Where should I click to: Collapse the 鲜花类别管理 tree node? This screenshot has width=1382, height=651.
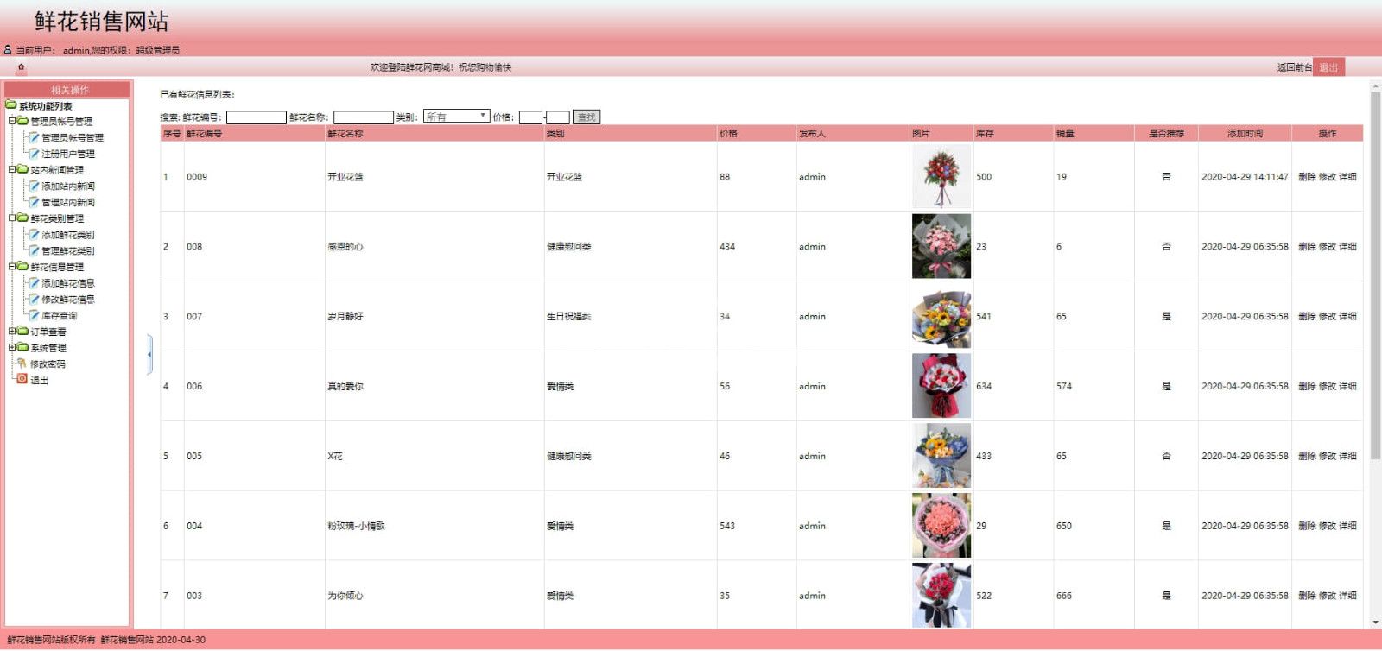click(x=12, y=218)
